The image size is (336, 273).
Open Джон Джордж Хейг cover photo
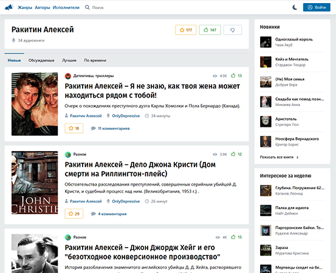coord(35,254)
